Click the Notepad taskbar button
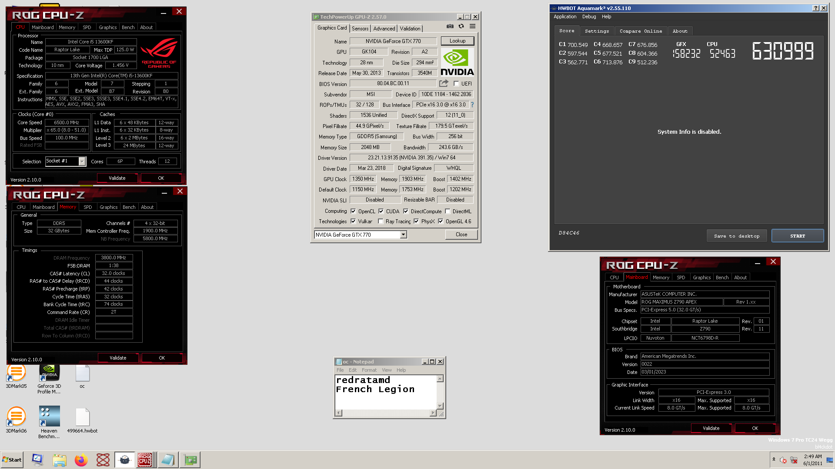The image size is (835, 469). click(168, 460)
